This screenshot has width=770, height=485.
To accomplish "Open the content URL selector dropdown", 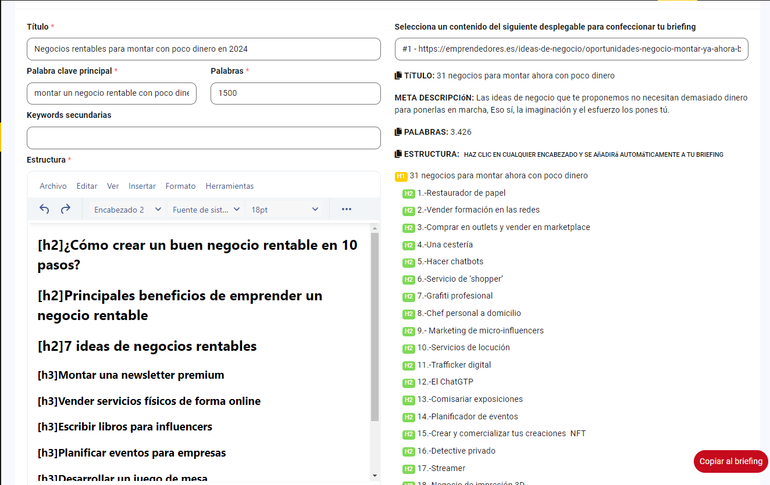I will coord(571,49).
